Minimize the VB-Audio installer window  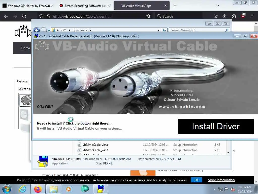[237, 36]
